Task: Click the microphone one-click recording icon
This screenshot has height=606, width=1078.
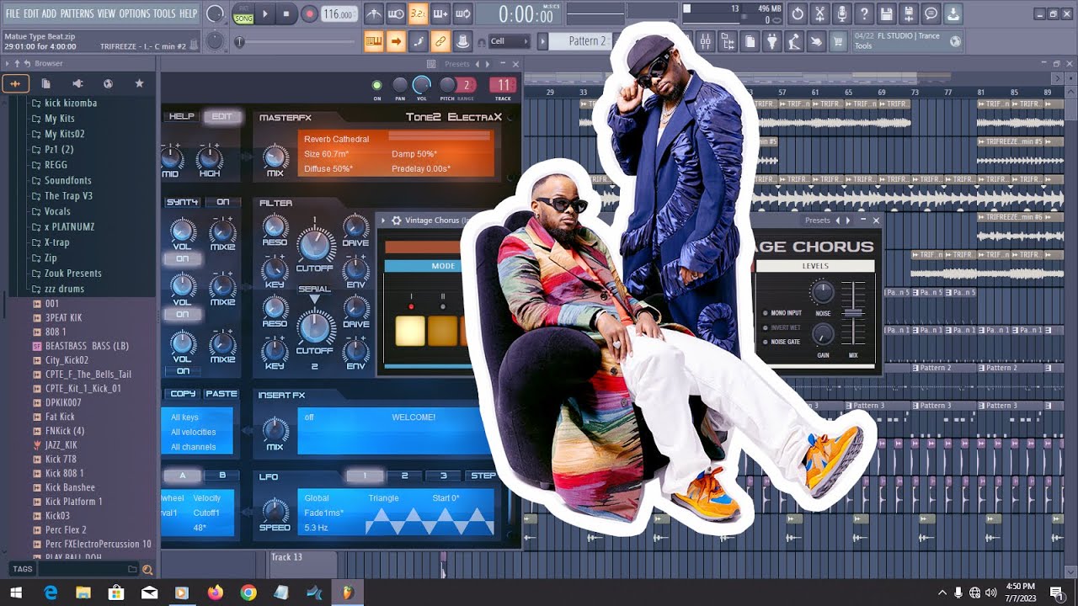Action: click(x=841, y=13)
